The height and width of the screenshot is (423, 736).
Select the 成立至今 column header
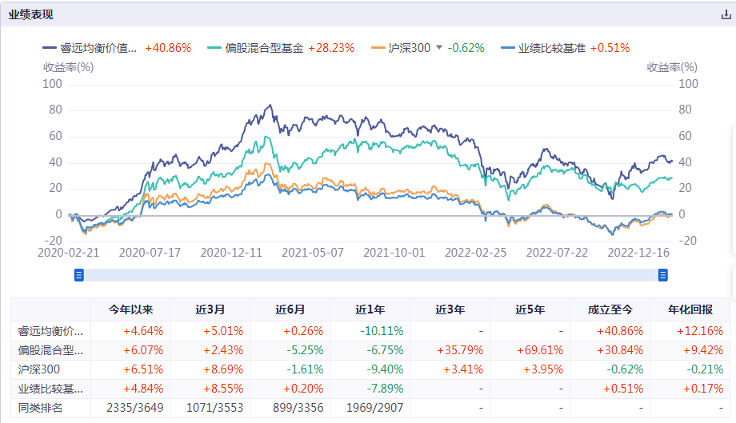click(610, 309)
